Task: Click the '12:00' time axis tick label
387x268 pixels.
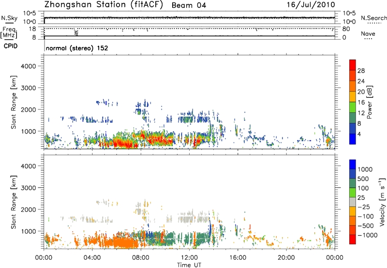Action: point(189,258)
